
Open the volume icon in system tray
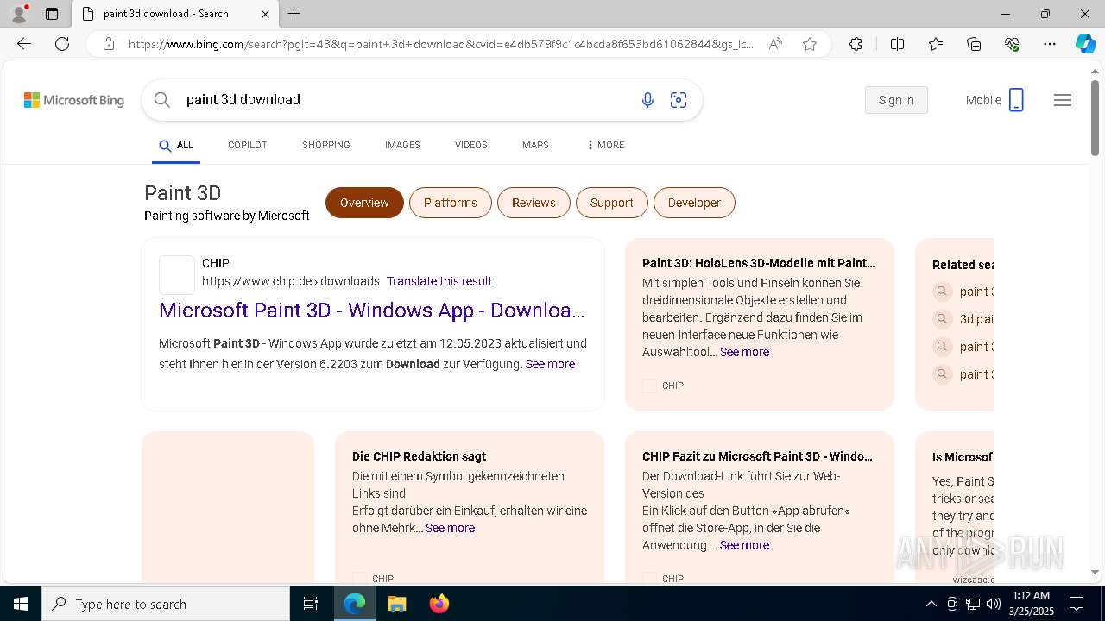click(993, 604)
